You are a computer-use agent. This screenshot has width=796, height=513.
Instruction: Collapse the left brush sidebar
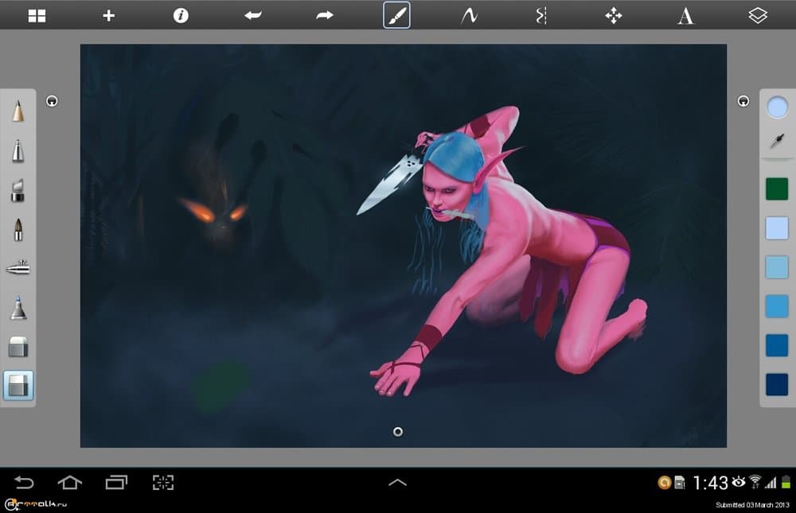[x=53, y=102]
